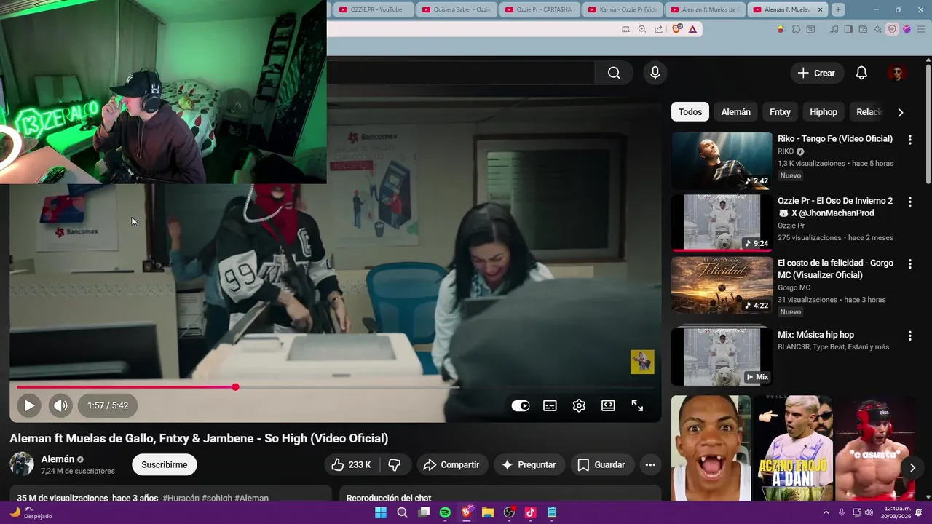Open the Crear menu

816,73
